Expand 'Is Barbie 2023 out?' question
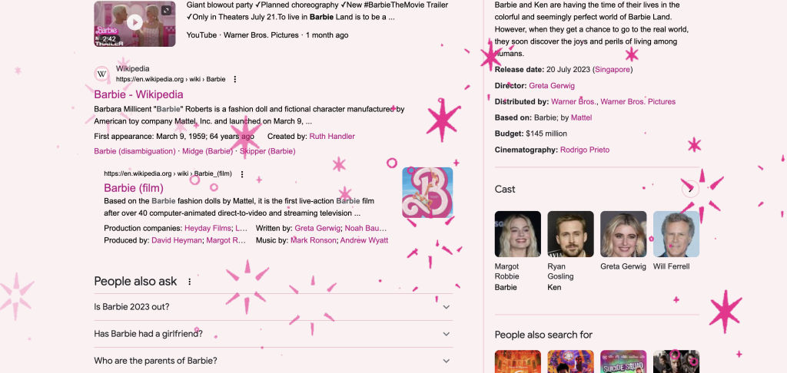This screenshot has width=787, height=373. click(x=273, y=307)
